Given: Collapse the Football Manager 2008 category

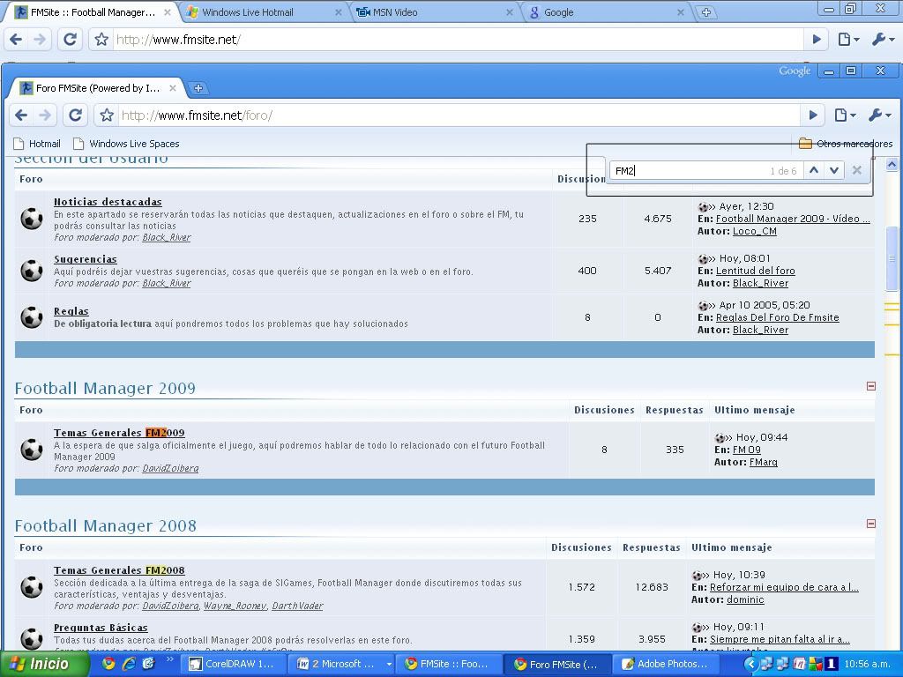Looking at the screenshot, I should pyautogui.click(x=870, y=524).
